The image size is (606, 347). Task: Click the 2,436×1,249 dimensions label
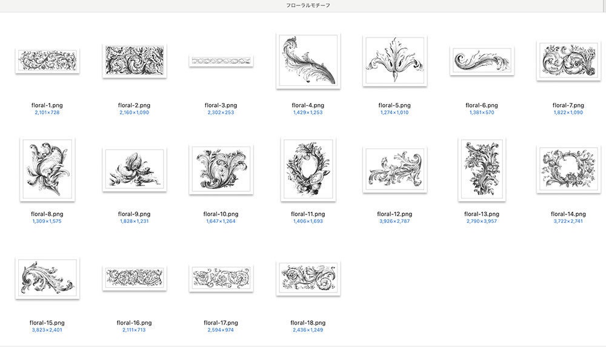pyautogui.click(x=308, y=330)
